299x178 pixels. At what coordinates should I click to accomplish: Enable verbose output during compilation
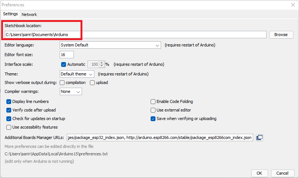pos(62,82)
